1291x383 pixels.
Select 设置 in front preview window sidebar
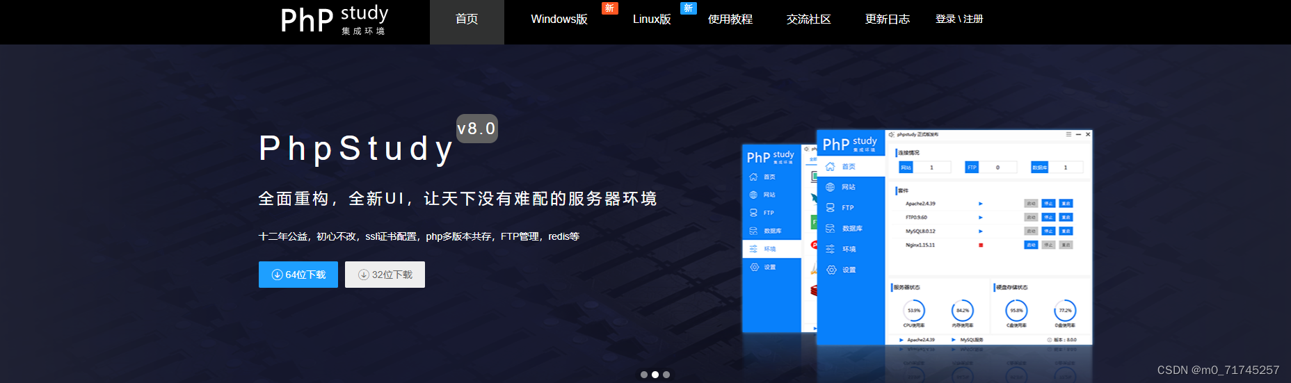pyautogui.click(x=851, y=270)
